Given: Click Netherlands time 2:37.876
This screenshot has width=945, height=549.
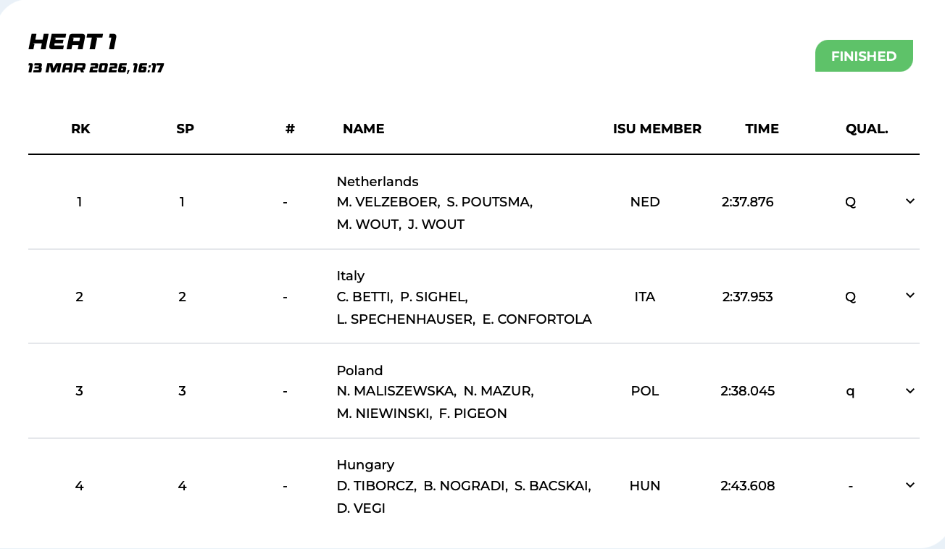Looking at the screenshot, I should pyautogui.click(x=747, y=202).
